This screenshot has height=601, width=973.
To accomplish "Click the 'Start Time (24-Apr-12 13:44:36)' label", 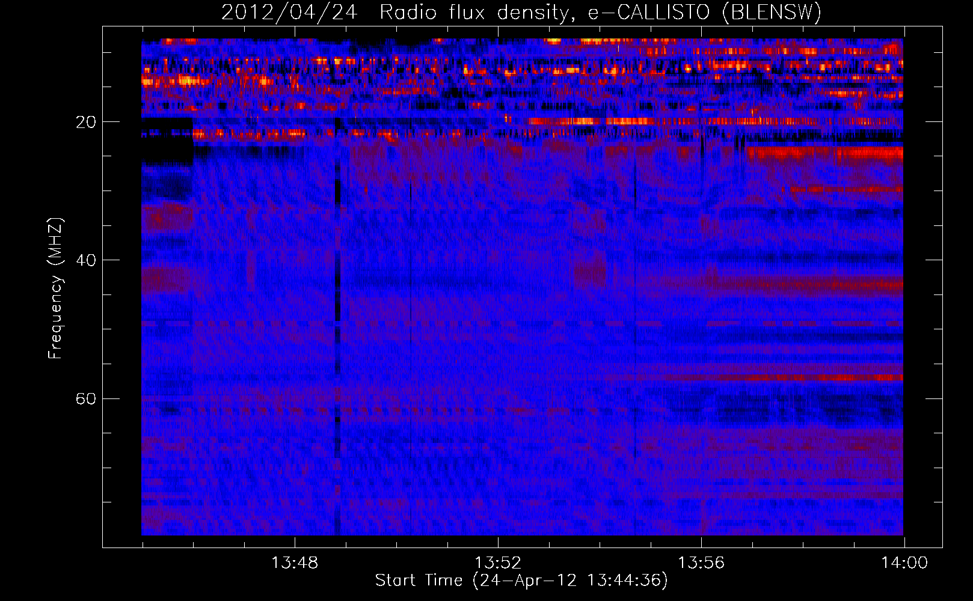I will tap(521, 581).
